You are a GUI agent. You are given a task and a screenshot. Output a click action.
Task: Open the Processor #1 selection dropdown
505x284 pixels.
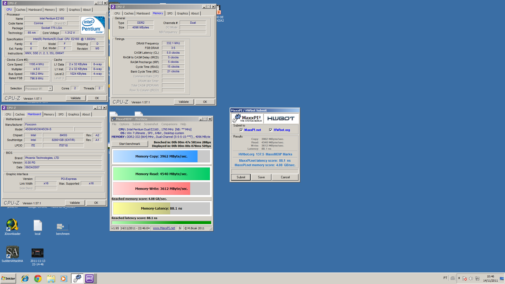(x=38, y=89)
